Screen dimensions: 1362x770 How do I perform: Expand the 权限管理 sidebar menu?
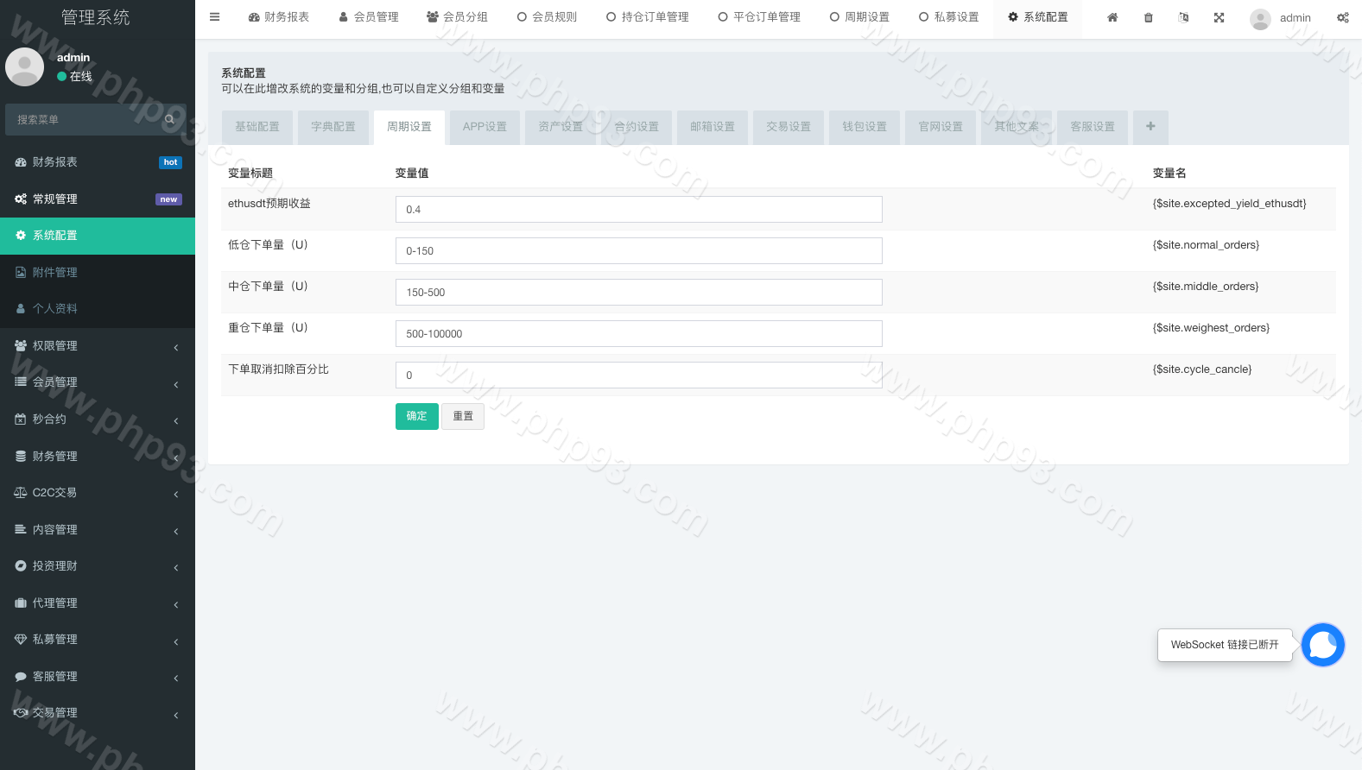click(x=98, y=346)
